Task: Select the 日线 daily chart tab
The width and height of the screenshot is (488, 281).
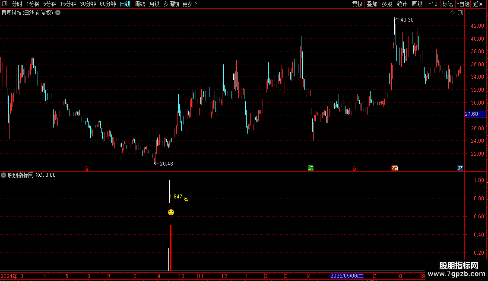Action: [x=125, y=4]
